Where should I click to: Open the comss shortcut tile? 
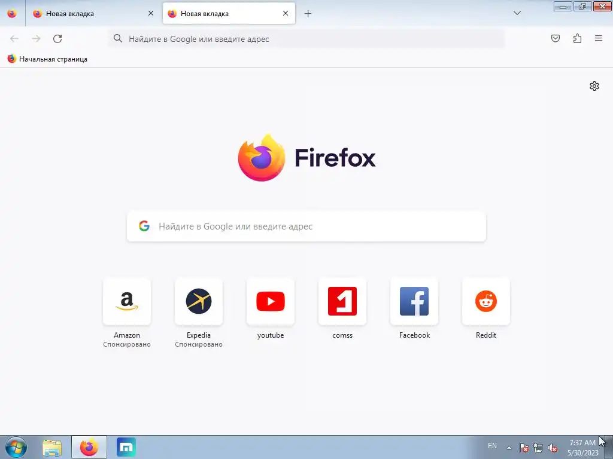[x=342, y=301]
